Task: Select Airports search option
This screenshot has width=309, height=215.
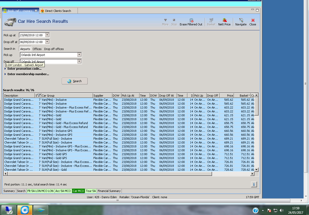Action: tap(25, 49)
